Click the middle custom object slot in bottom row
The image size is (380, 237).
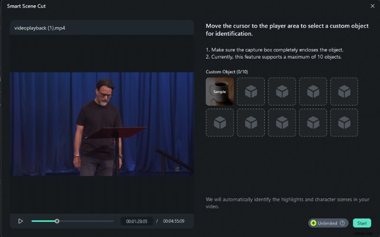tap(282, 123)
